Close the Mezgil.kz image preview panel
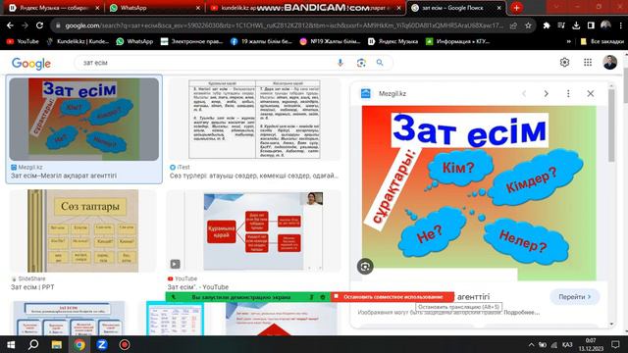The width and height of the screenshot is (628, 353). (x=591, y=93)
